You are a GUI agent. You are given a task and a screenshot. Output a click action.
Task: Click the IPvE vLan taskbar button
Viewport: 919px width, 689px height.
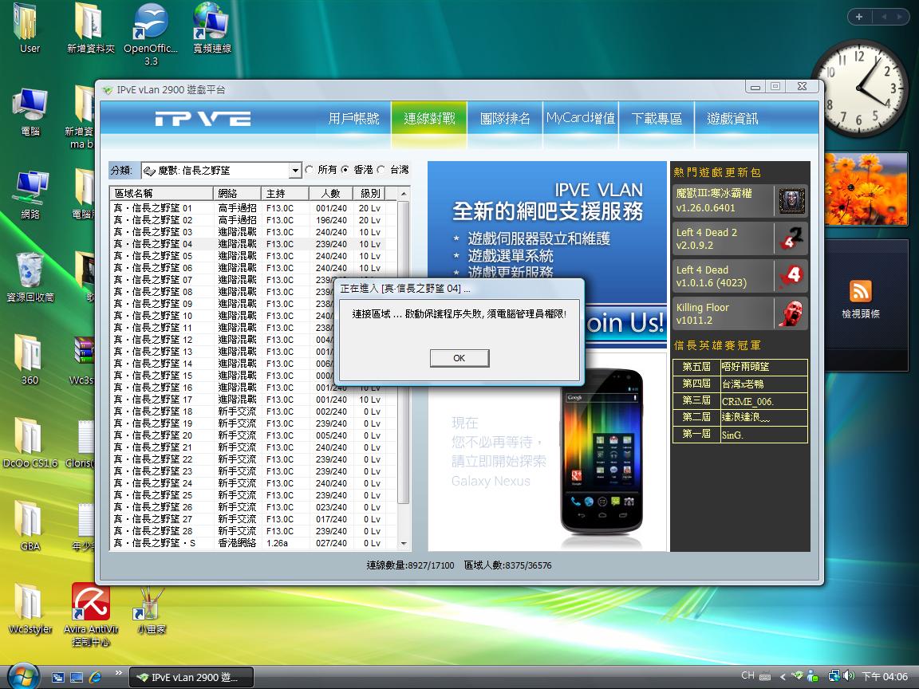(191, 677)
